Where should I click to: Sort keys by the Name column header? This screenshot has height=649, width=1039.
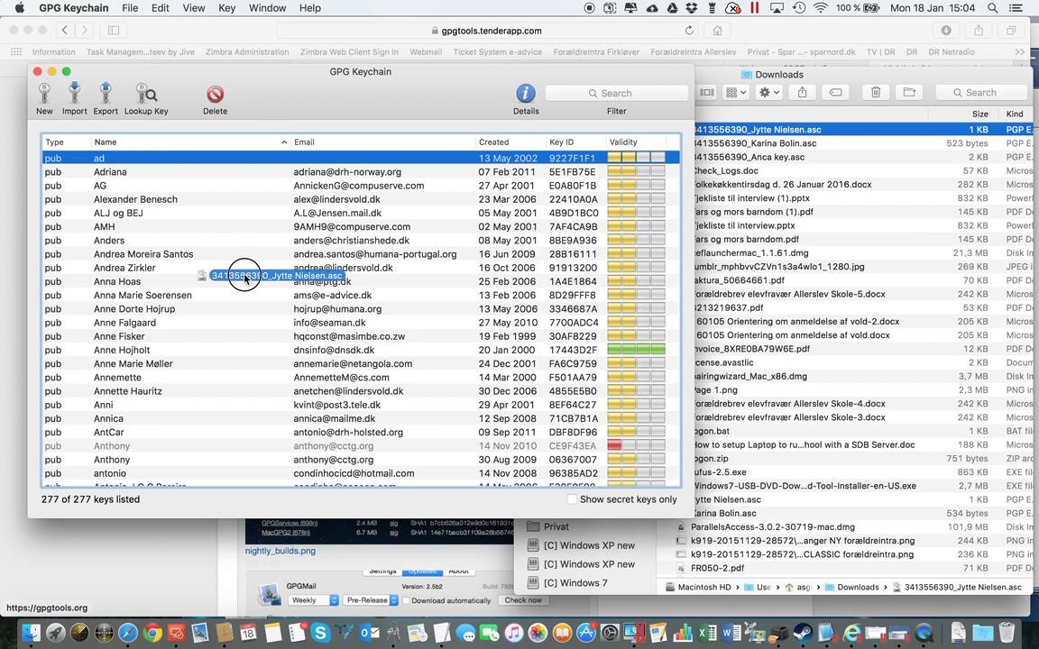tap(191, 142)
